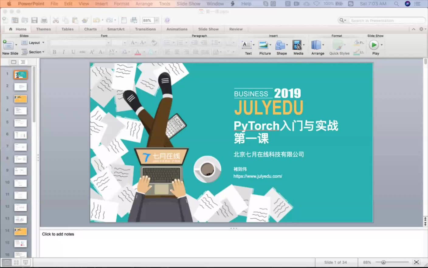Click the shape fill paint bucket
Viewport: 428px width, 268px height.
[357, 43]
